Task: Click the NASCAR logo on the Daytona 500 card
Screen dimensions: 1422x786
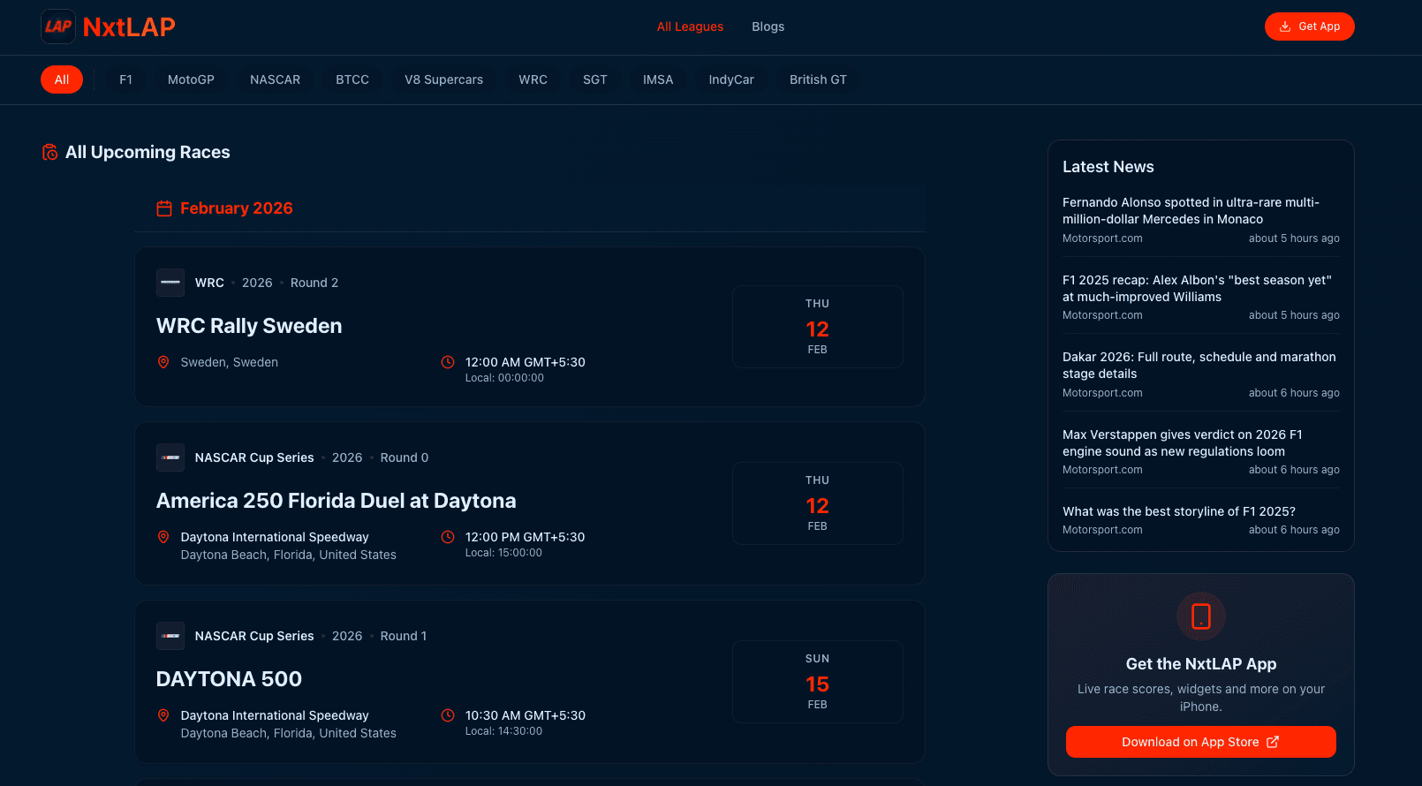Action: [170, 636]
